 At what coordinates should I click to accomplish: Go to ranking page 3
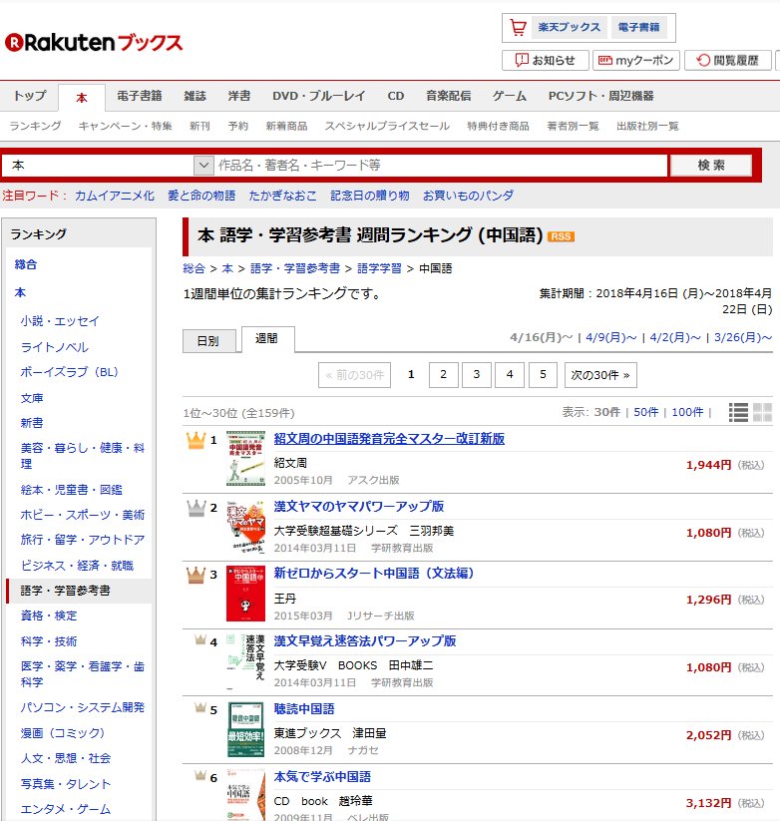click(x=477, y=375)
